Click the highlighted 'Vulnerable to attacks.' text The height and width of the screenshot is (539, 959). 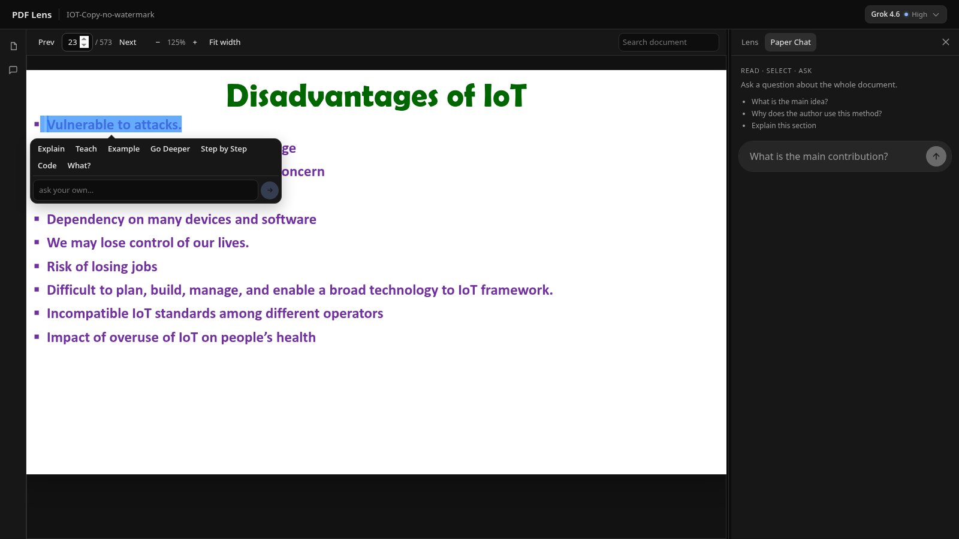(x=114, y=125)
